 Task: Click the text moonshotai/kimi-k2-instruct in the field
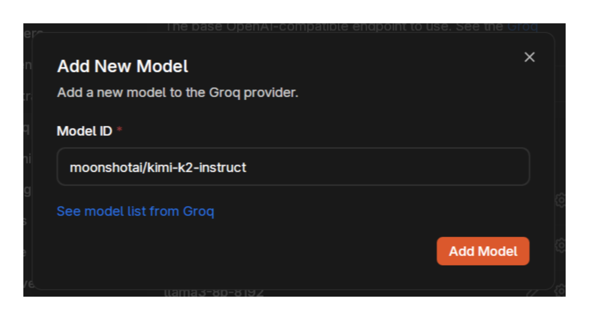tap(159, 167)
